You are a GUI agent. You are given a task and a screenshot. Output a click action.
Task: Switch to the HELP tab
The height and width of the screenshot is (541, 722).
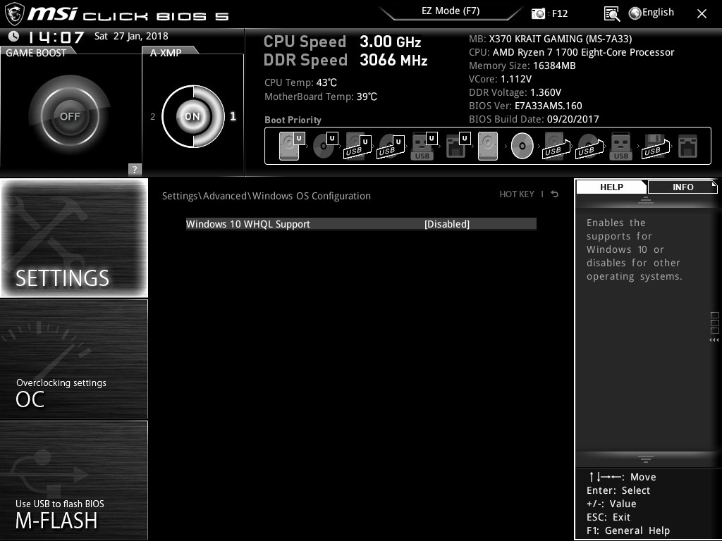coord(611,187)
